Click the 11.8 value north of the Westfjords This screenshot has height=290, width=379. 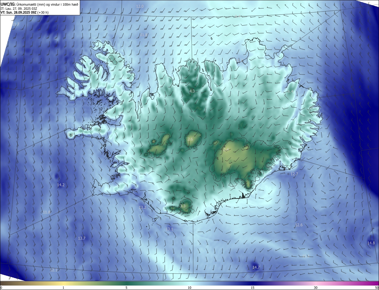point(144,35)
